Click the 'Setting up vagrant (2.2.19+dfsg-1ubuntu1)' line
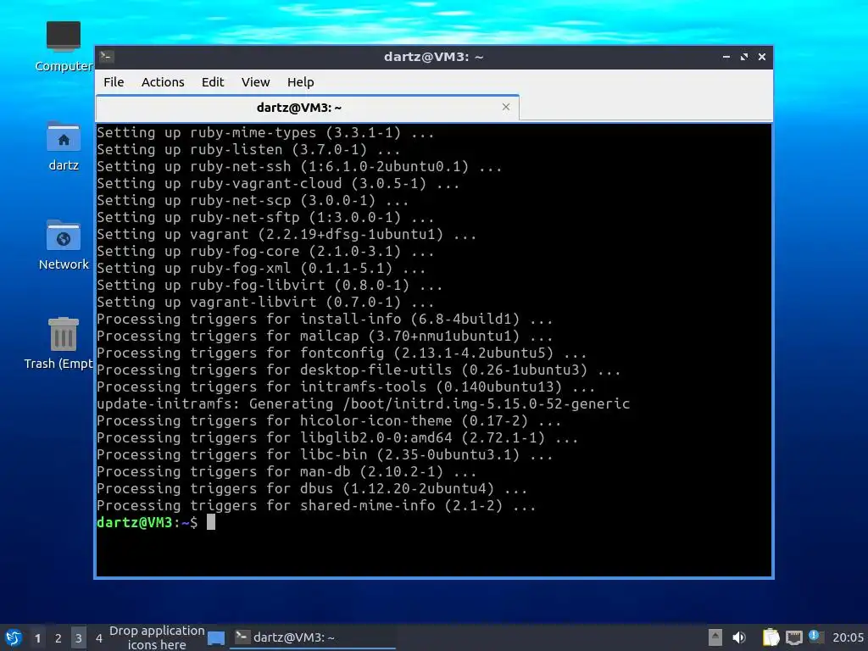868x651 pixels. click(287, 234)
